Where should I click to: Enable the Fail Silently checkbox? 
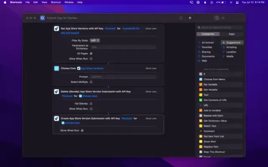click(91, 104)
